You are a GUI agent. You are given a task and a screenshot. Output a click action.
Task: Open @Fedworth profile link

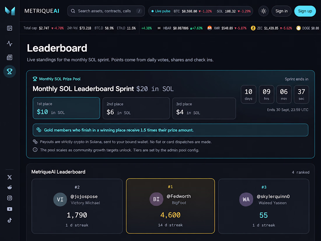pos(179,196)
